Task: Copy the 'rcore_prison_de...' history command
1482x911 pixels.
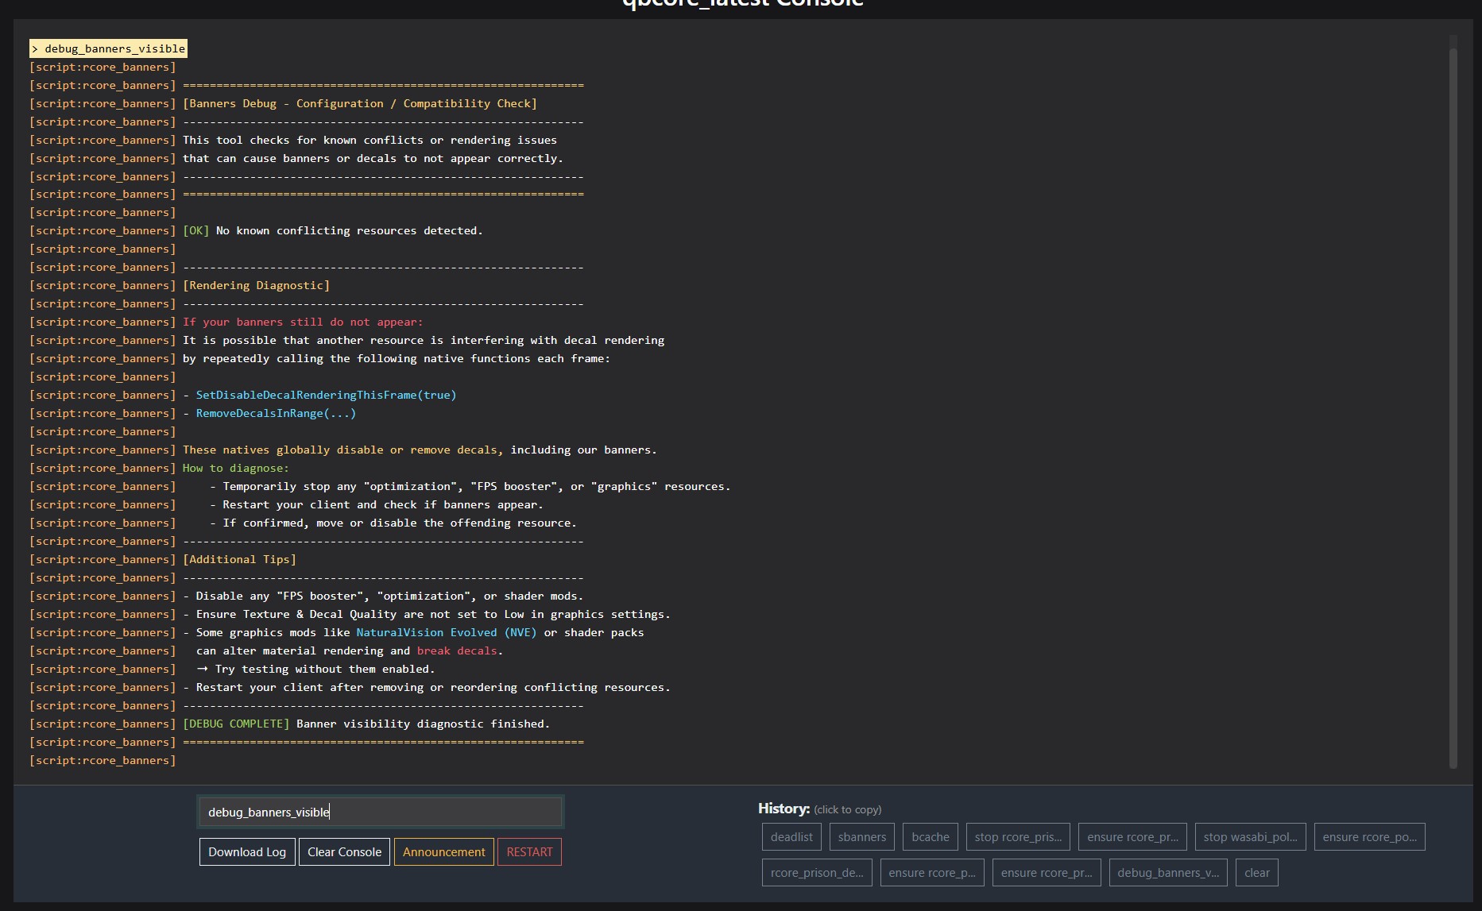Action: point(817,872)
